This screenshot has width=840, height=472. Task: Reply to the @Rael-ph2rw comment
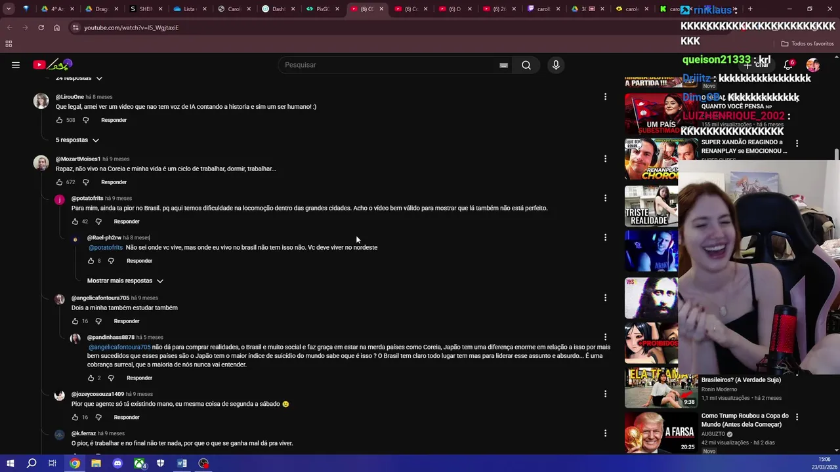[x=139, y=261]
